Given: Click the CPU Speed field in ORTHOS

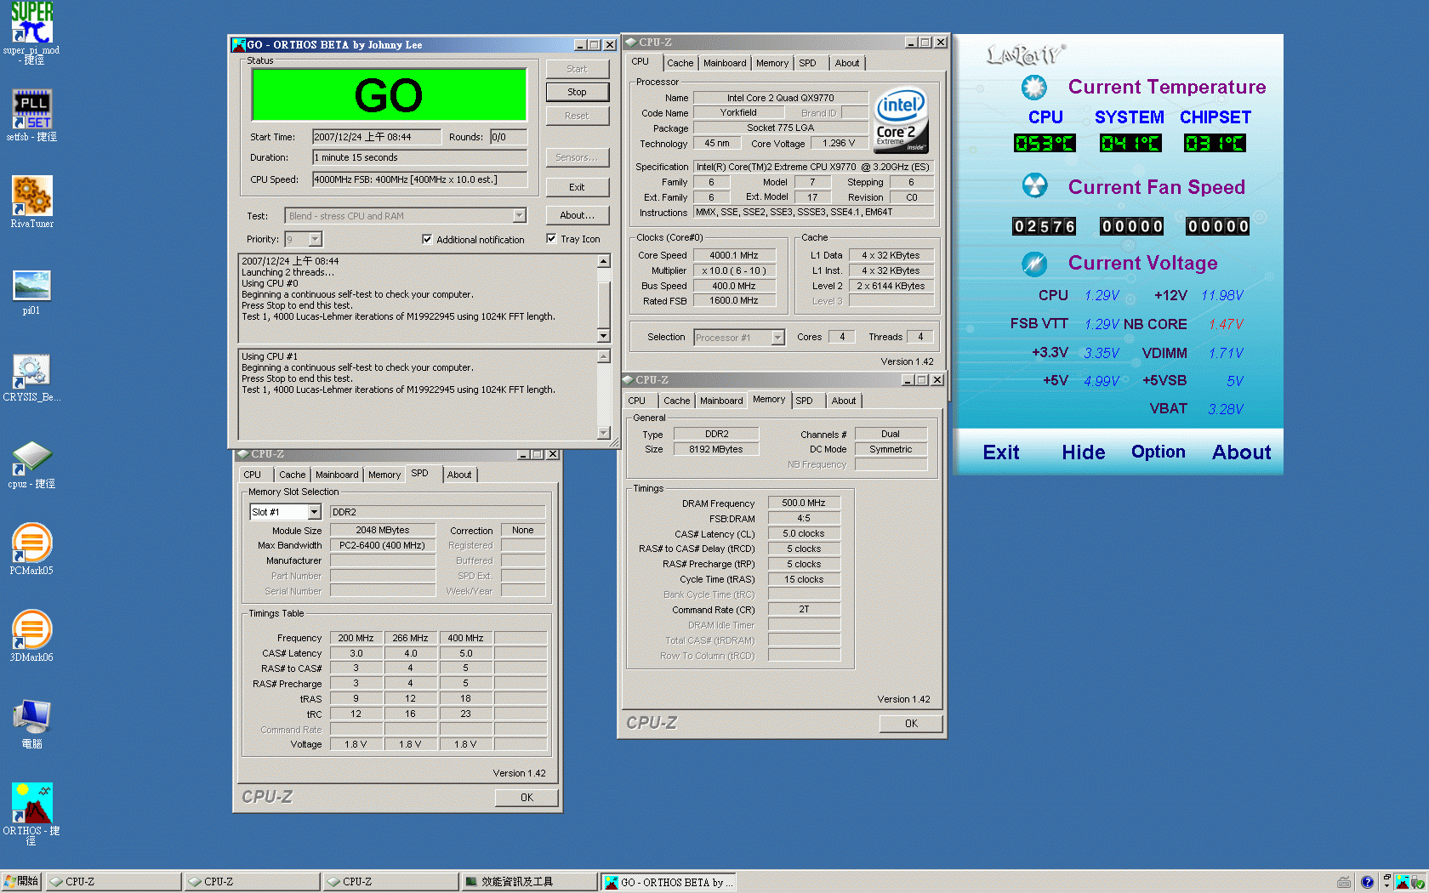Looking at the screenshot, I should coord(419,179).
